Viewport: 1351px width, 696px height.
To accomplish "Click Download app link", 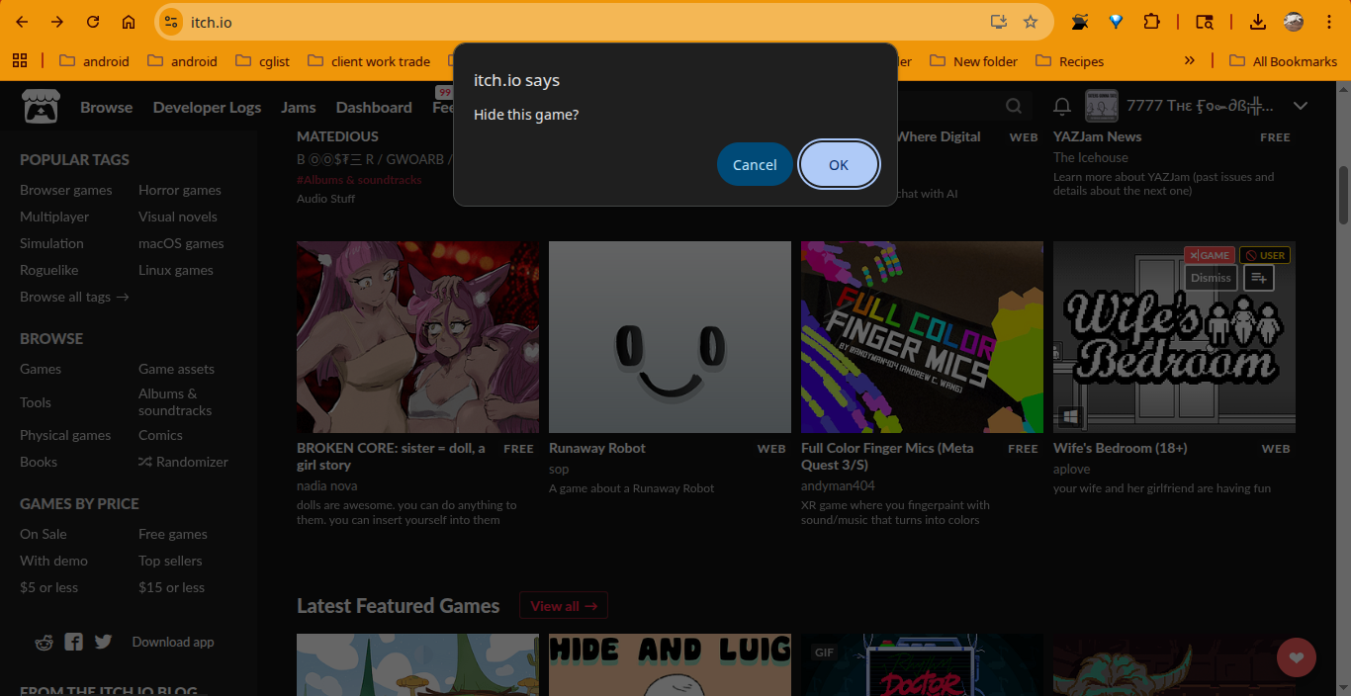I will pyautogui.click(x=173, y=642).
